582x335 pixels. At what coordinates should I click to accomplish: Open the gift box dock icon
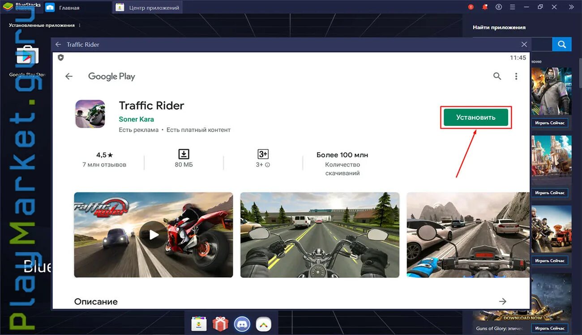[x=220, y=323]
